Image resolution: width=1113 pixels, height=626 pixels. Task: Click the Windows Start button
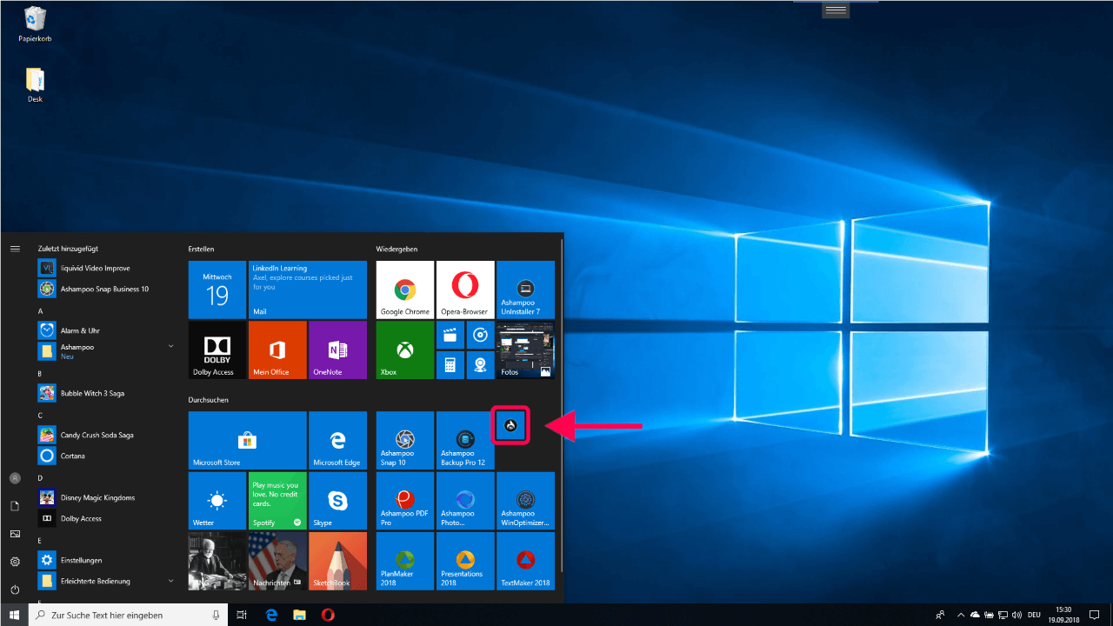click(15, 615)
